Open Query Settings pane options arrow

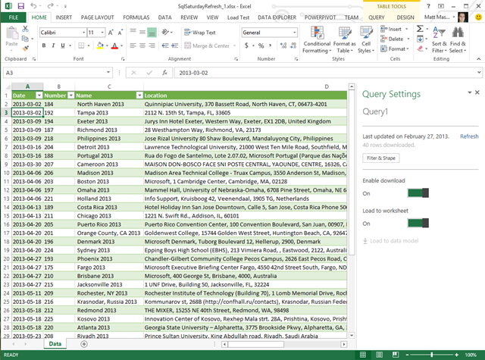pos(470,92)
